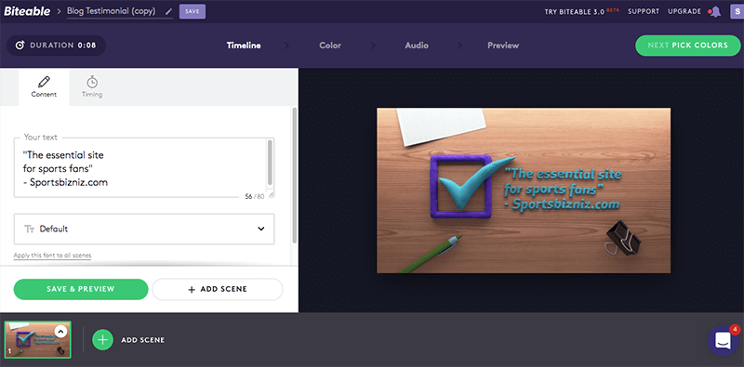744x367 pixels.
Task: Open the UPGRADE link
Action: coord(684,11)
